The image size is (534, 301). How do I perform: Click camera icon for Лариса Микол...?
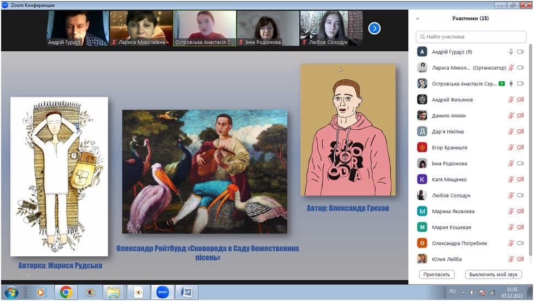(x=520, y=68)
